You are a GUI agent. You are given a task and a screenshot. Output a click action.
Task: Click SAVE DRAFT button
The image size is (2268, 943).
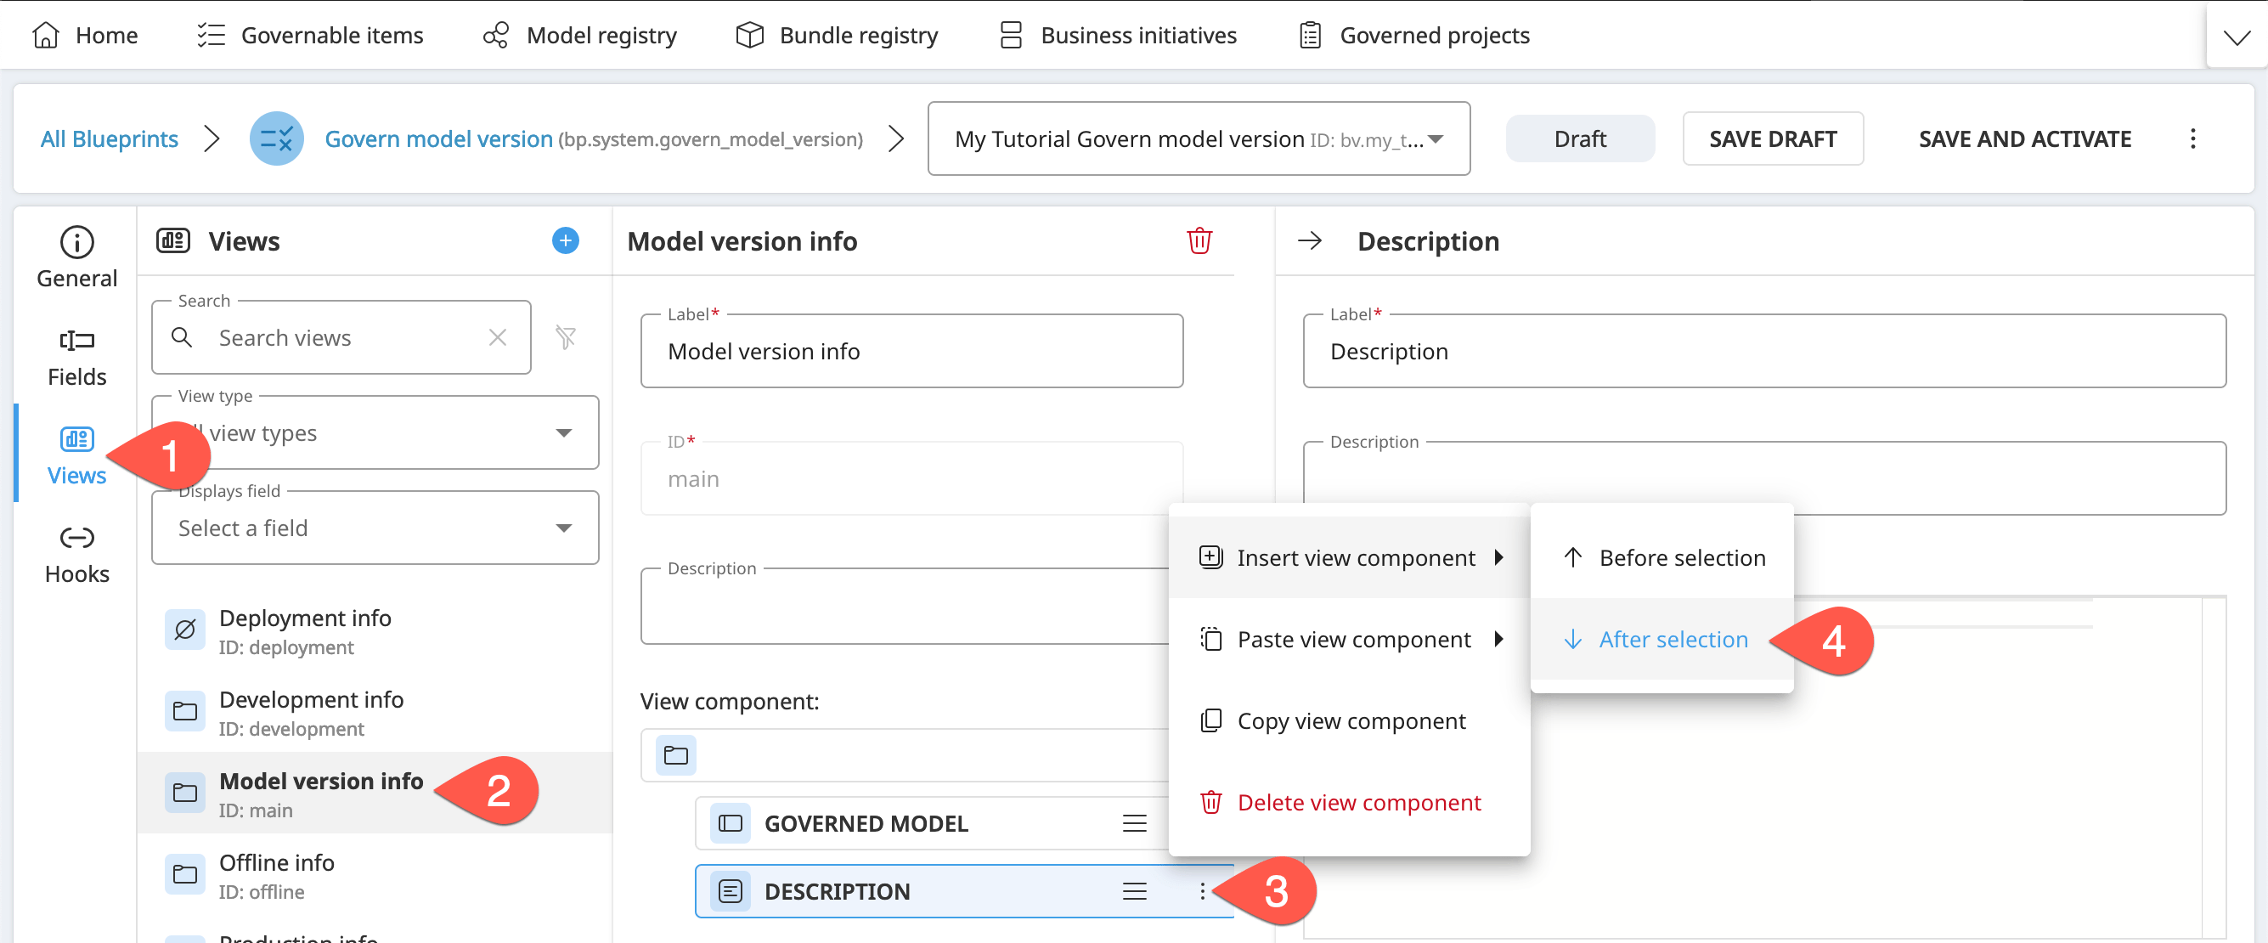[x=1772, y=138]
